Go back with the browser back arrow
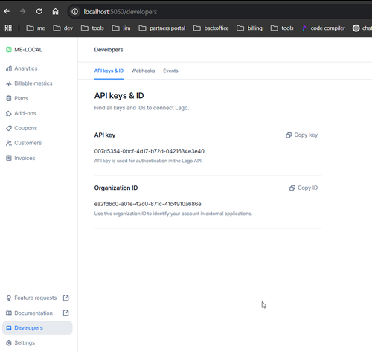 click(x=7, y=11)
